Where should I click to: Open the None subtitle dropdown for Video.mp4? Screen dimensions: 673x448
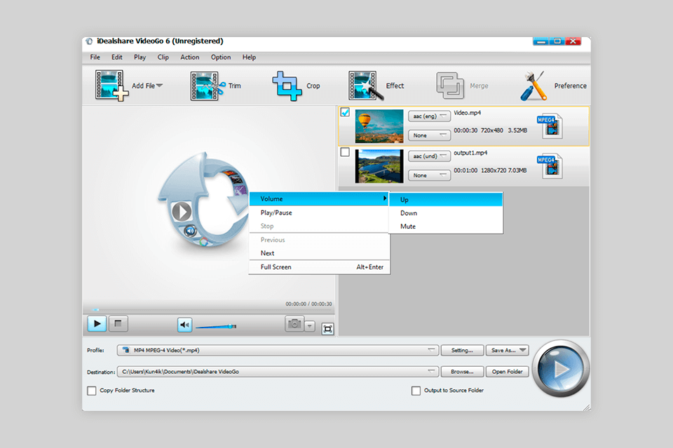429,136
